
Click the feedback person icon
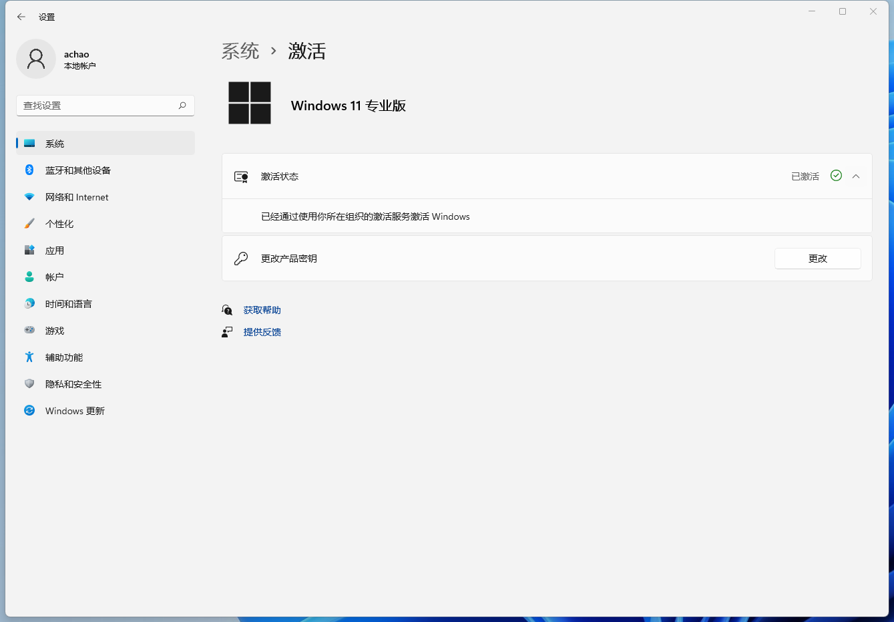pyautogui.click(x=227, y=332)
